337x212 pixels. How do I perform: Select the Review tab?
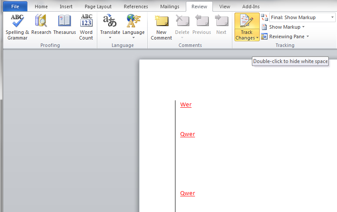pos(199,7)
